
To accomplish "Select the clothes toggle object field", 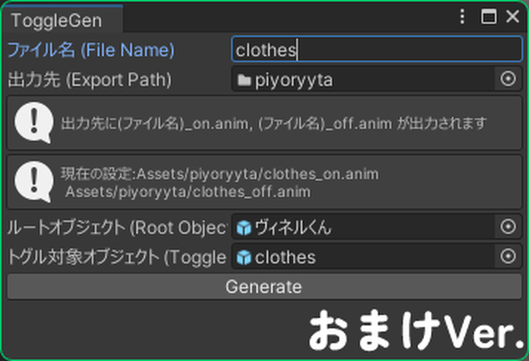I will pos(363,256).
